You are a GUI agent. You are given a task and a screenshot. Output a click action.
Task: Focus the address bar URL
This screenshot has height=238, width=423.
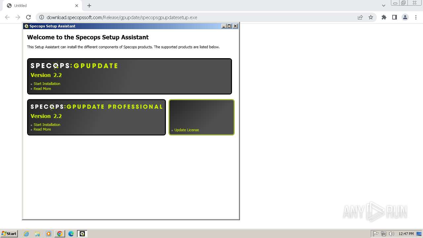click(122, 18)
